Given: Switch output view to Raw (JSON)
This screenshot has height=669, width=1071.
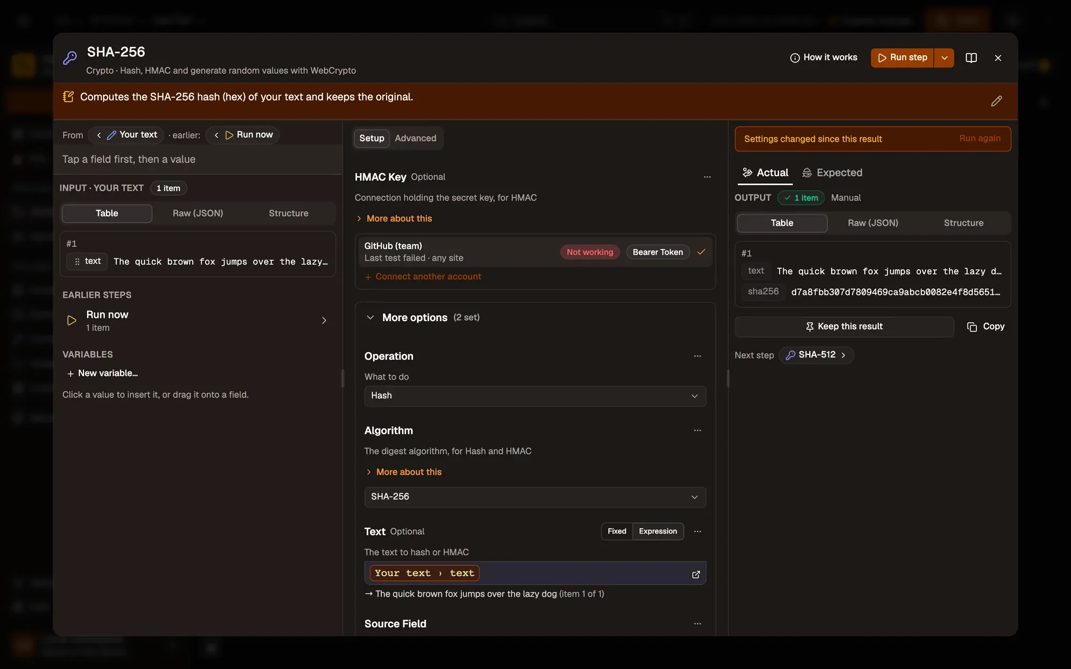Looking at the screenshot, I should coord(873,223).
